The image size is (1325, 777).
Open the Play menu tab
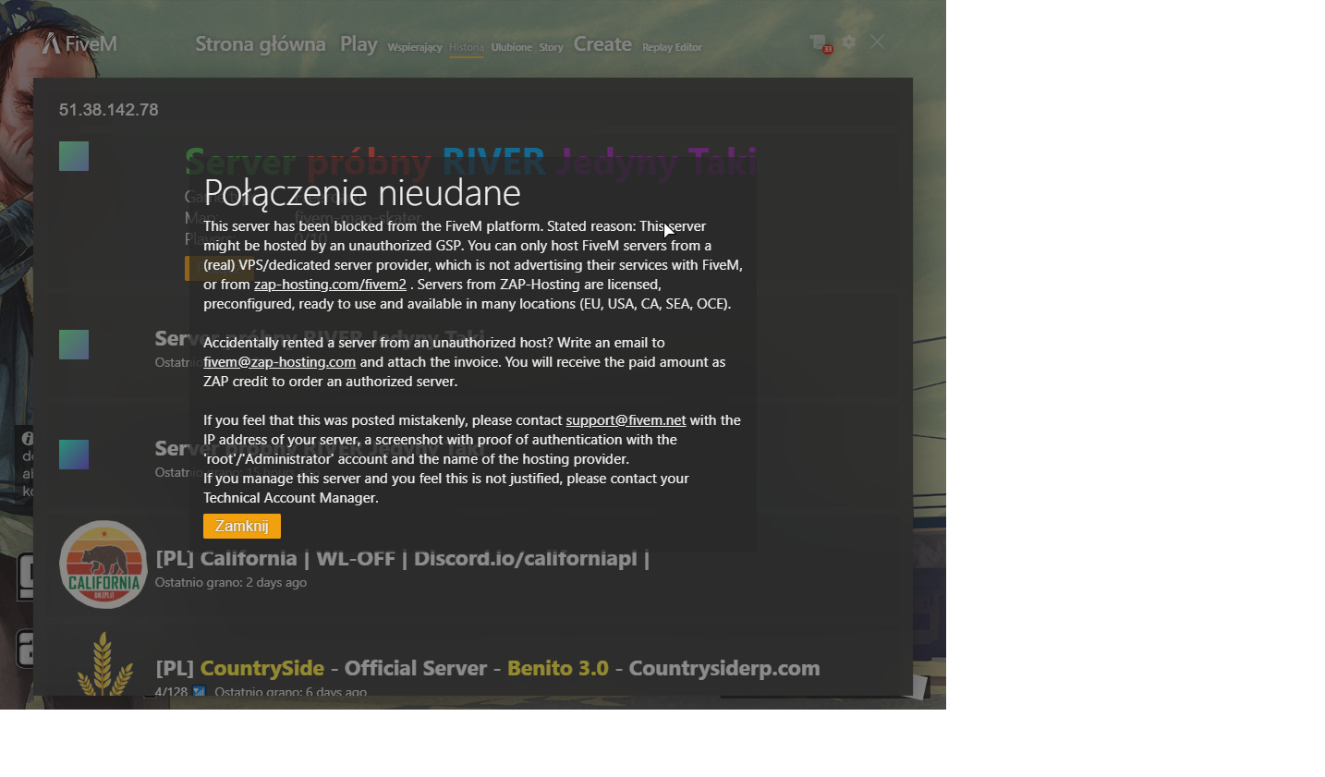tap(359, 44)
